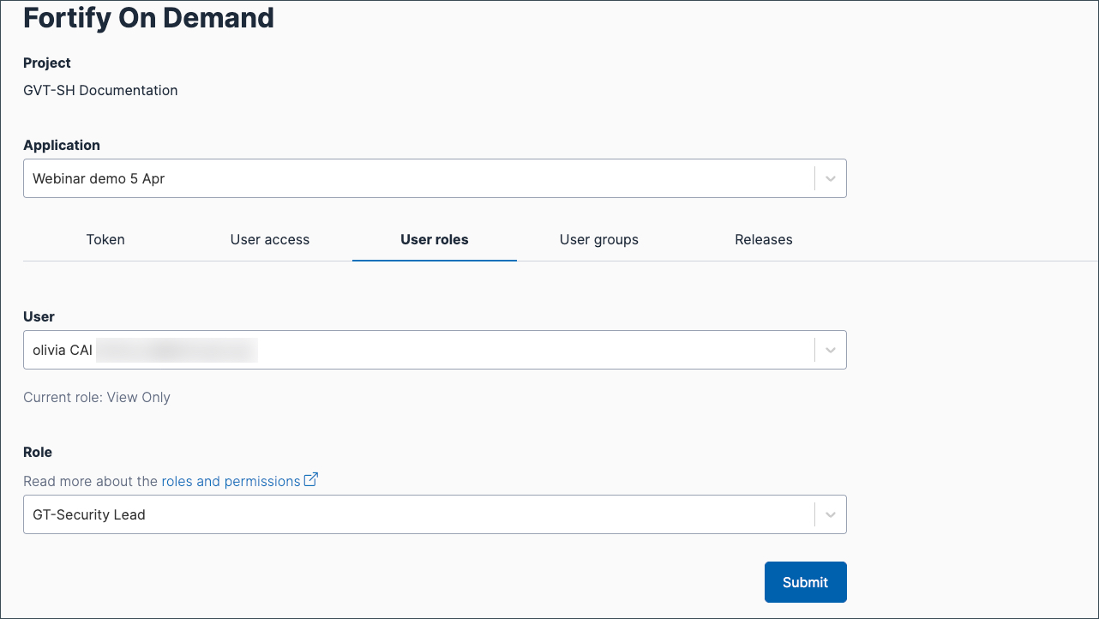Expand the Application dropdown chevron
The width and height of the screenshot is (1099, 619).
pyautogui.click(x=830, y=178)
